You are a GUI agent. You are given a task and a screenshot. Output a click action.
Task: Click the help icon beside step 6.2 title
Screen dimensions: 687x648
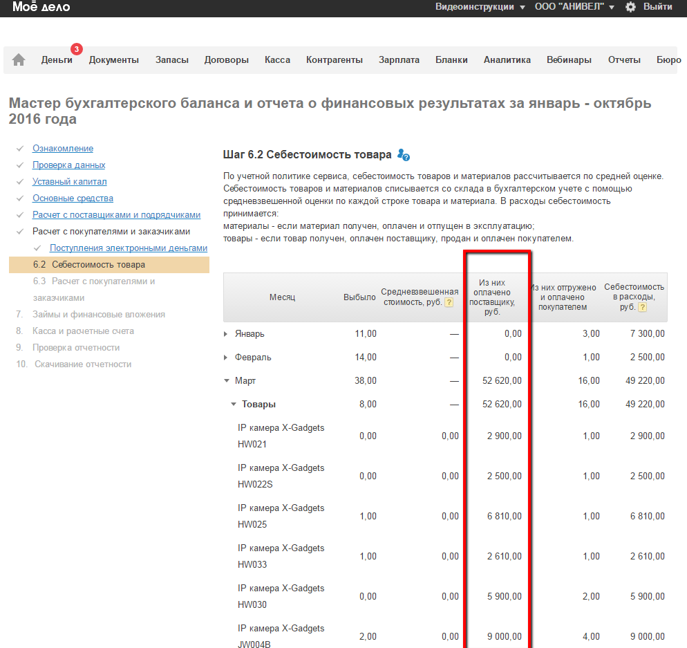tap(404, 155)
